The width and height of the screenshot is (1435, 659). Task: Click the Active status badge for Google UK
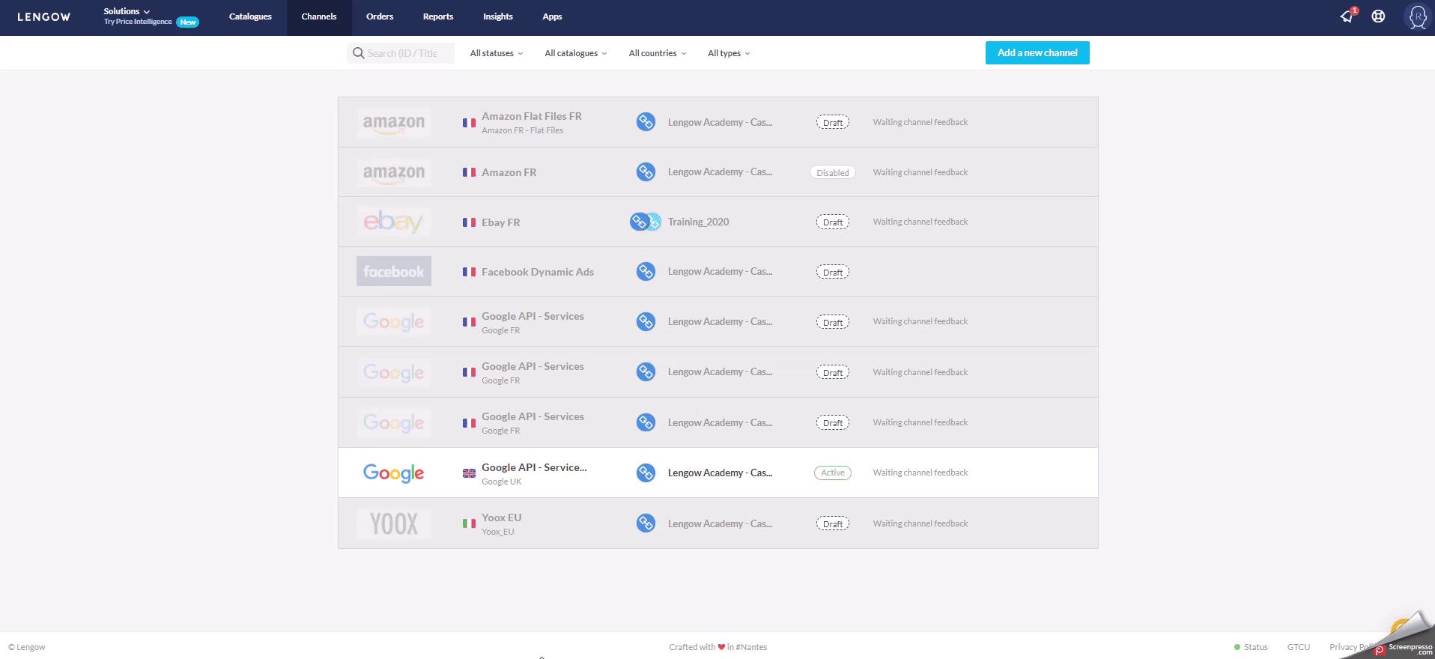(833, 473)
